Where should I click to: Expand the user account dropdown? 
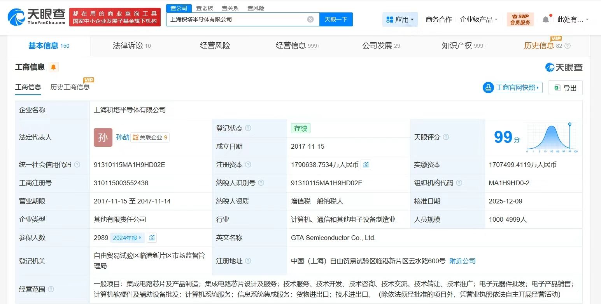[x=573, y=19]
